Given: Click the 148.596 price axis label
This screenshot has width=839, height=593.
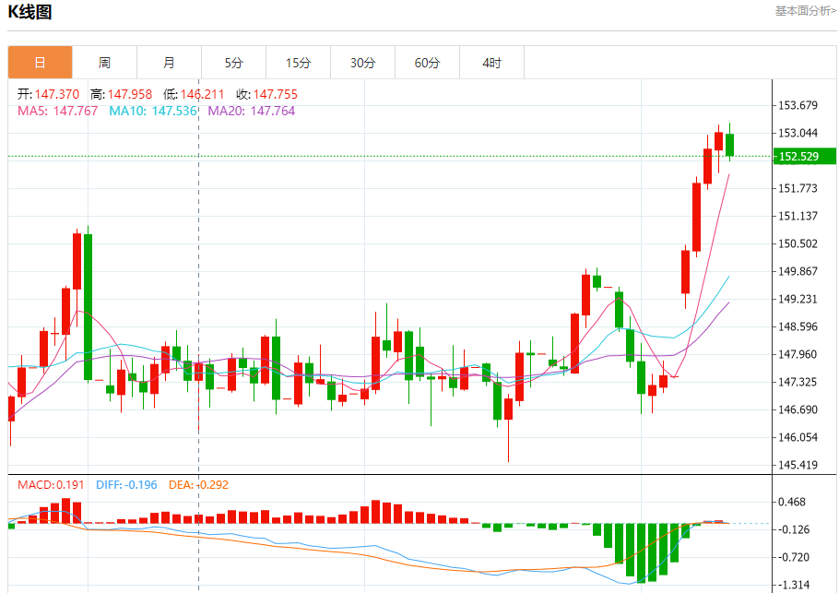Looking at the screenshot, I should 798,326.
